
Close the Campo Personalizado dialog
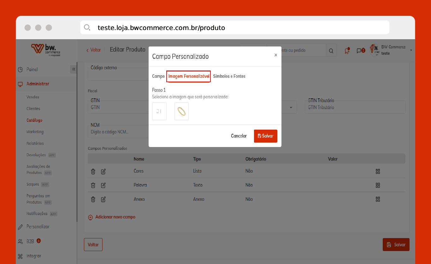[275, 55]
